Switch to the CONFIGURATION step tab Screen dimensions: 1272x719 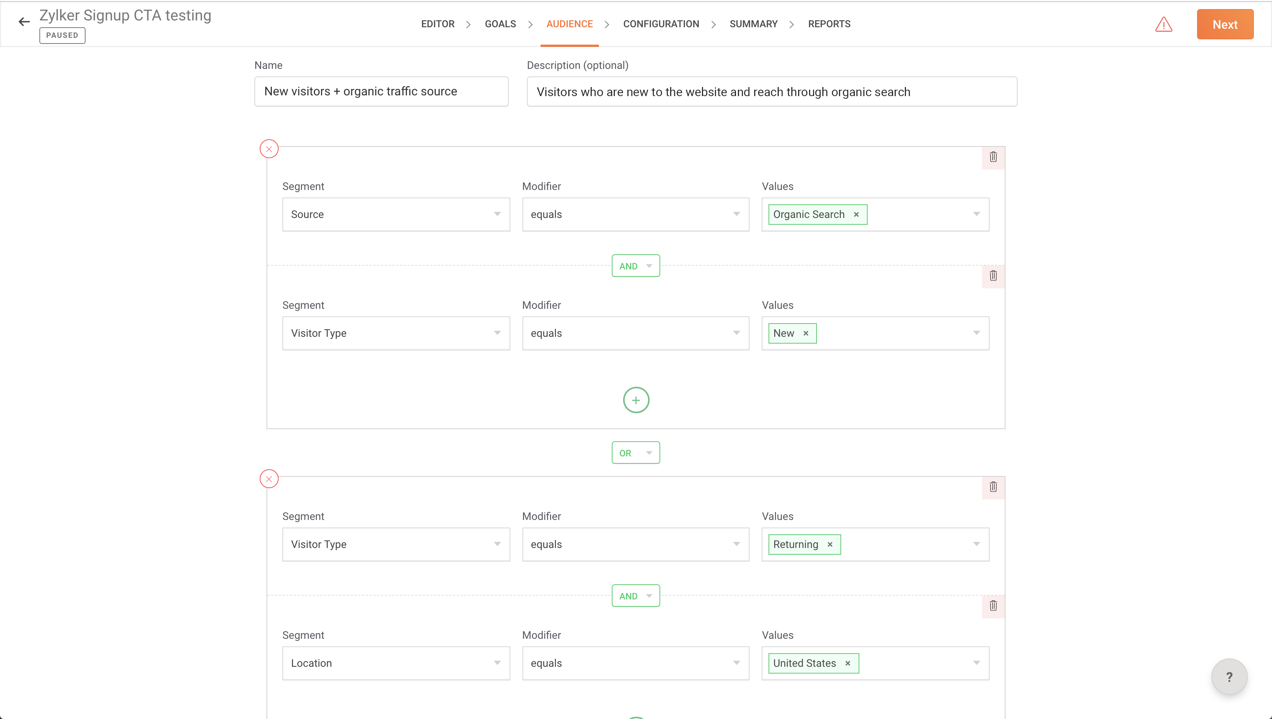(x=661, y=24)
